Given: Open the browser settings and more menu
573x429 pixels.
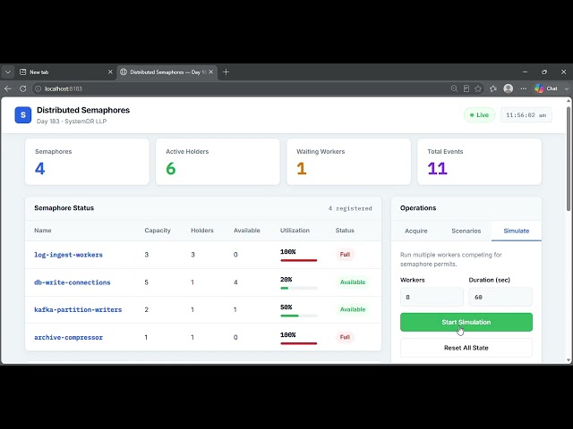Looking at the screenshot, I should [523, 88].
